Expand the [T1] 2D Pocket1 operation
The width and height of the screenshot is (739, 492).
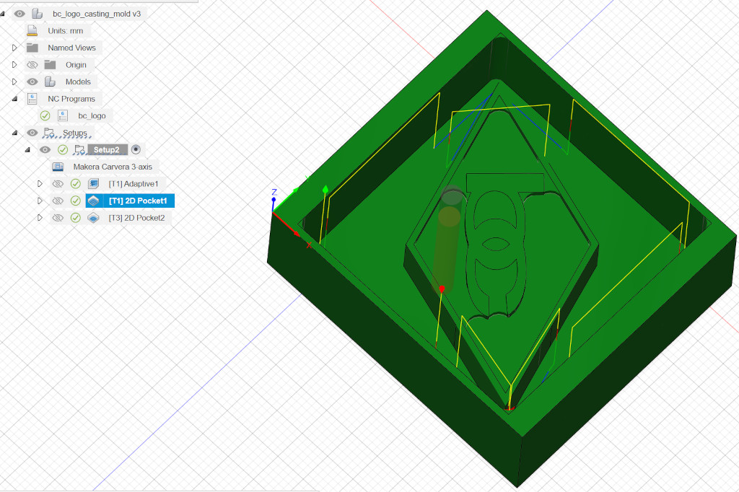point(40,201)
